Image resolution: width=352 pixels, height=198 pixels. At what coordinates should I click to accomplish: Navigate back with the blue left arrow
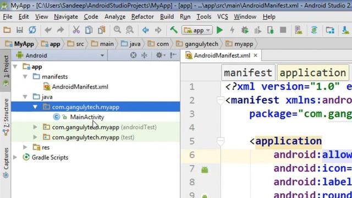(145, 30)
